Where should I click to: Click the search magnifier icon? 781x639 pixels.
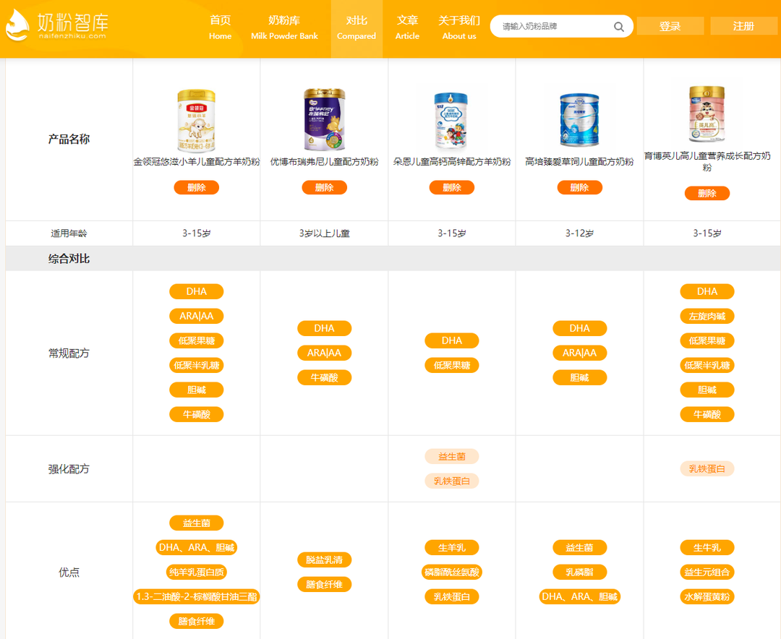619,27
